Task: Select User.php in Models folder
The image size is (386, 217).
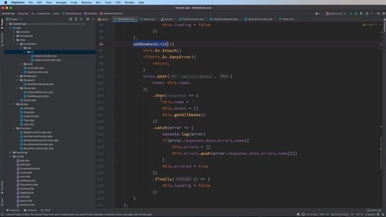Action: click(29, 125)
